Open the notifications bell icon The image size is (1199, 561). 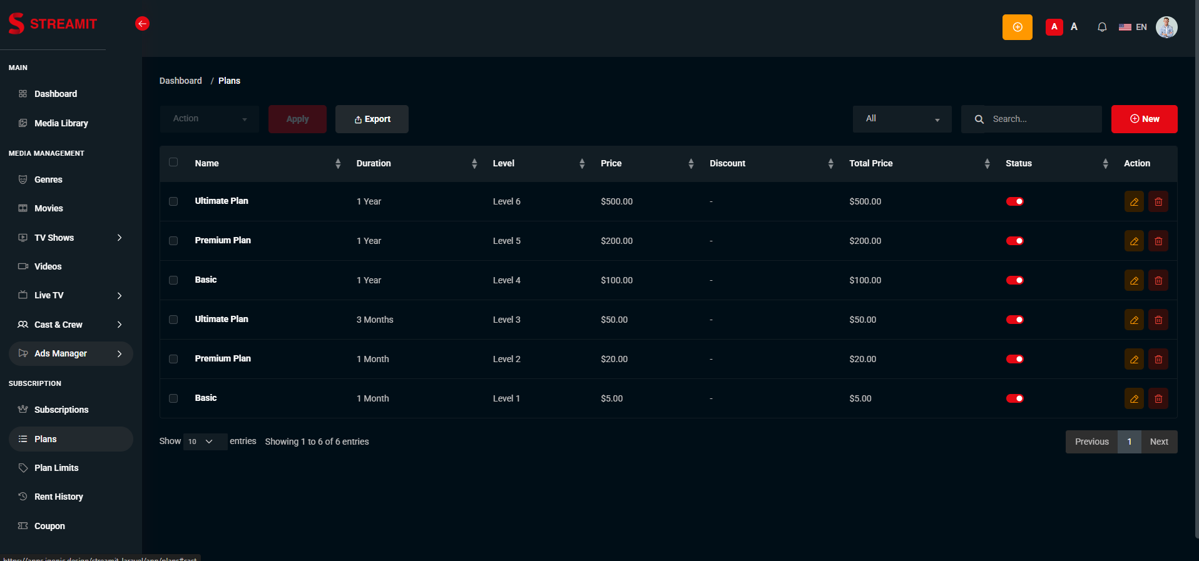(1102, 27)
